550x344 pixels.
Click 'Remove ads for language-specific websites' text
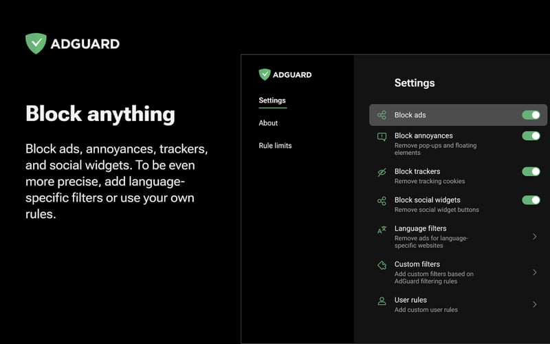(431, 241)
